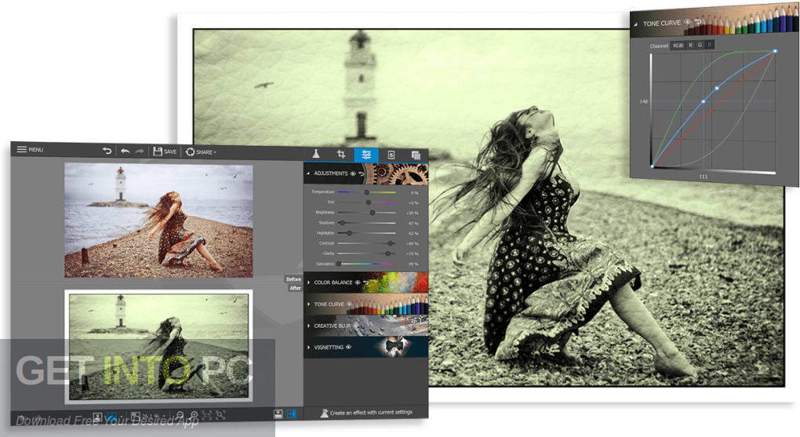This screenshot has width=800, height=437.
Task: Expand the CREATIVE BLUR section
Action: pyautogui.click(x=309, y=326)
